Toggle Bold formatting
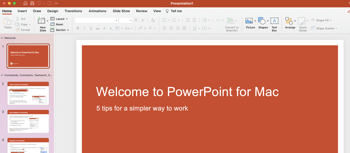 [78, 28]
